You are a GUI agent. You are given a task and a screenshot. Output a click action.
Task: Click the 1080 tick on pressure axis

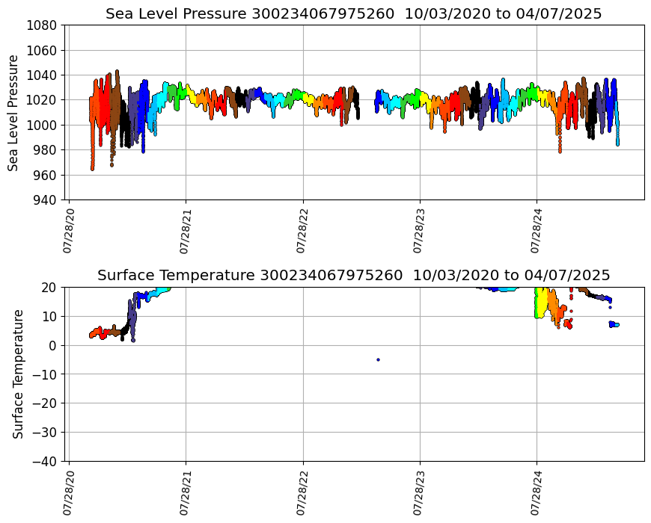[44, 25]
